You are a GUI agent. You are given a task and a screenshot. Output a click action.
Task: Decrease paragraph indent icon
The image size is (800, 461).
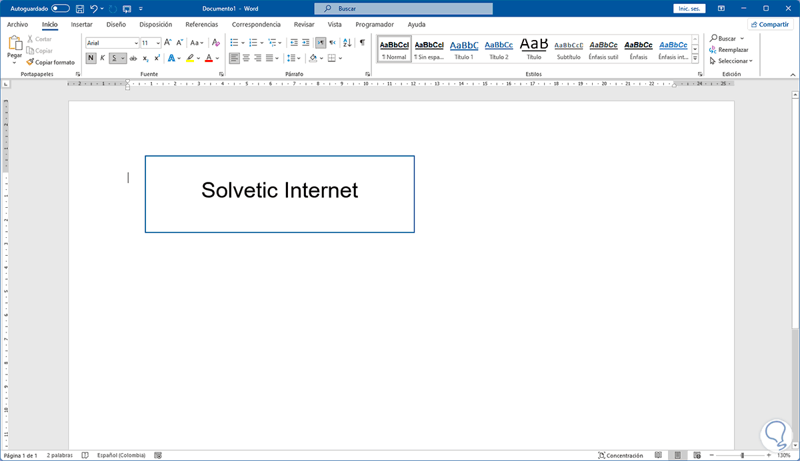coord(295,42)
